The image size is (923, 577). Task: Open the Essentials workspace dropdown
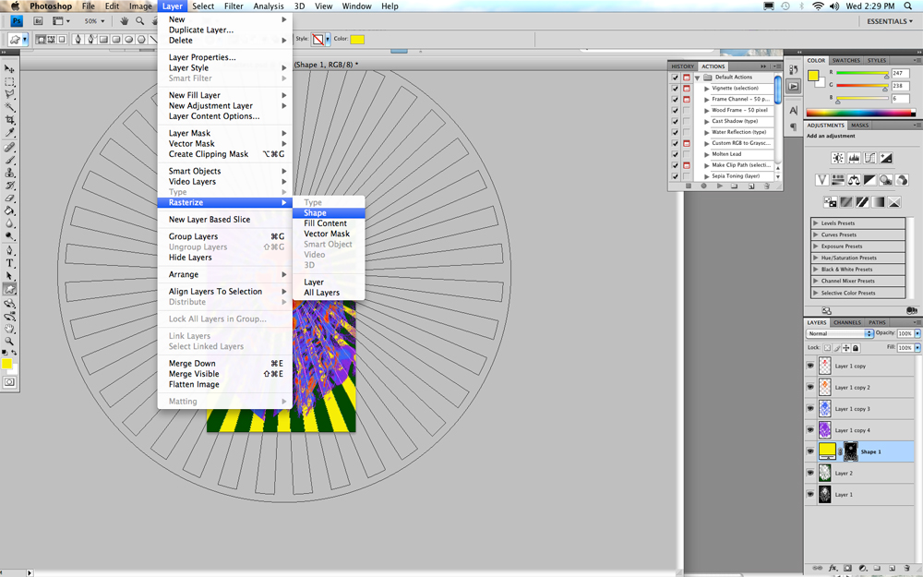click(890, 21)
